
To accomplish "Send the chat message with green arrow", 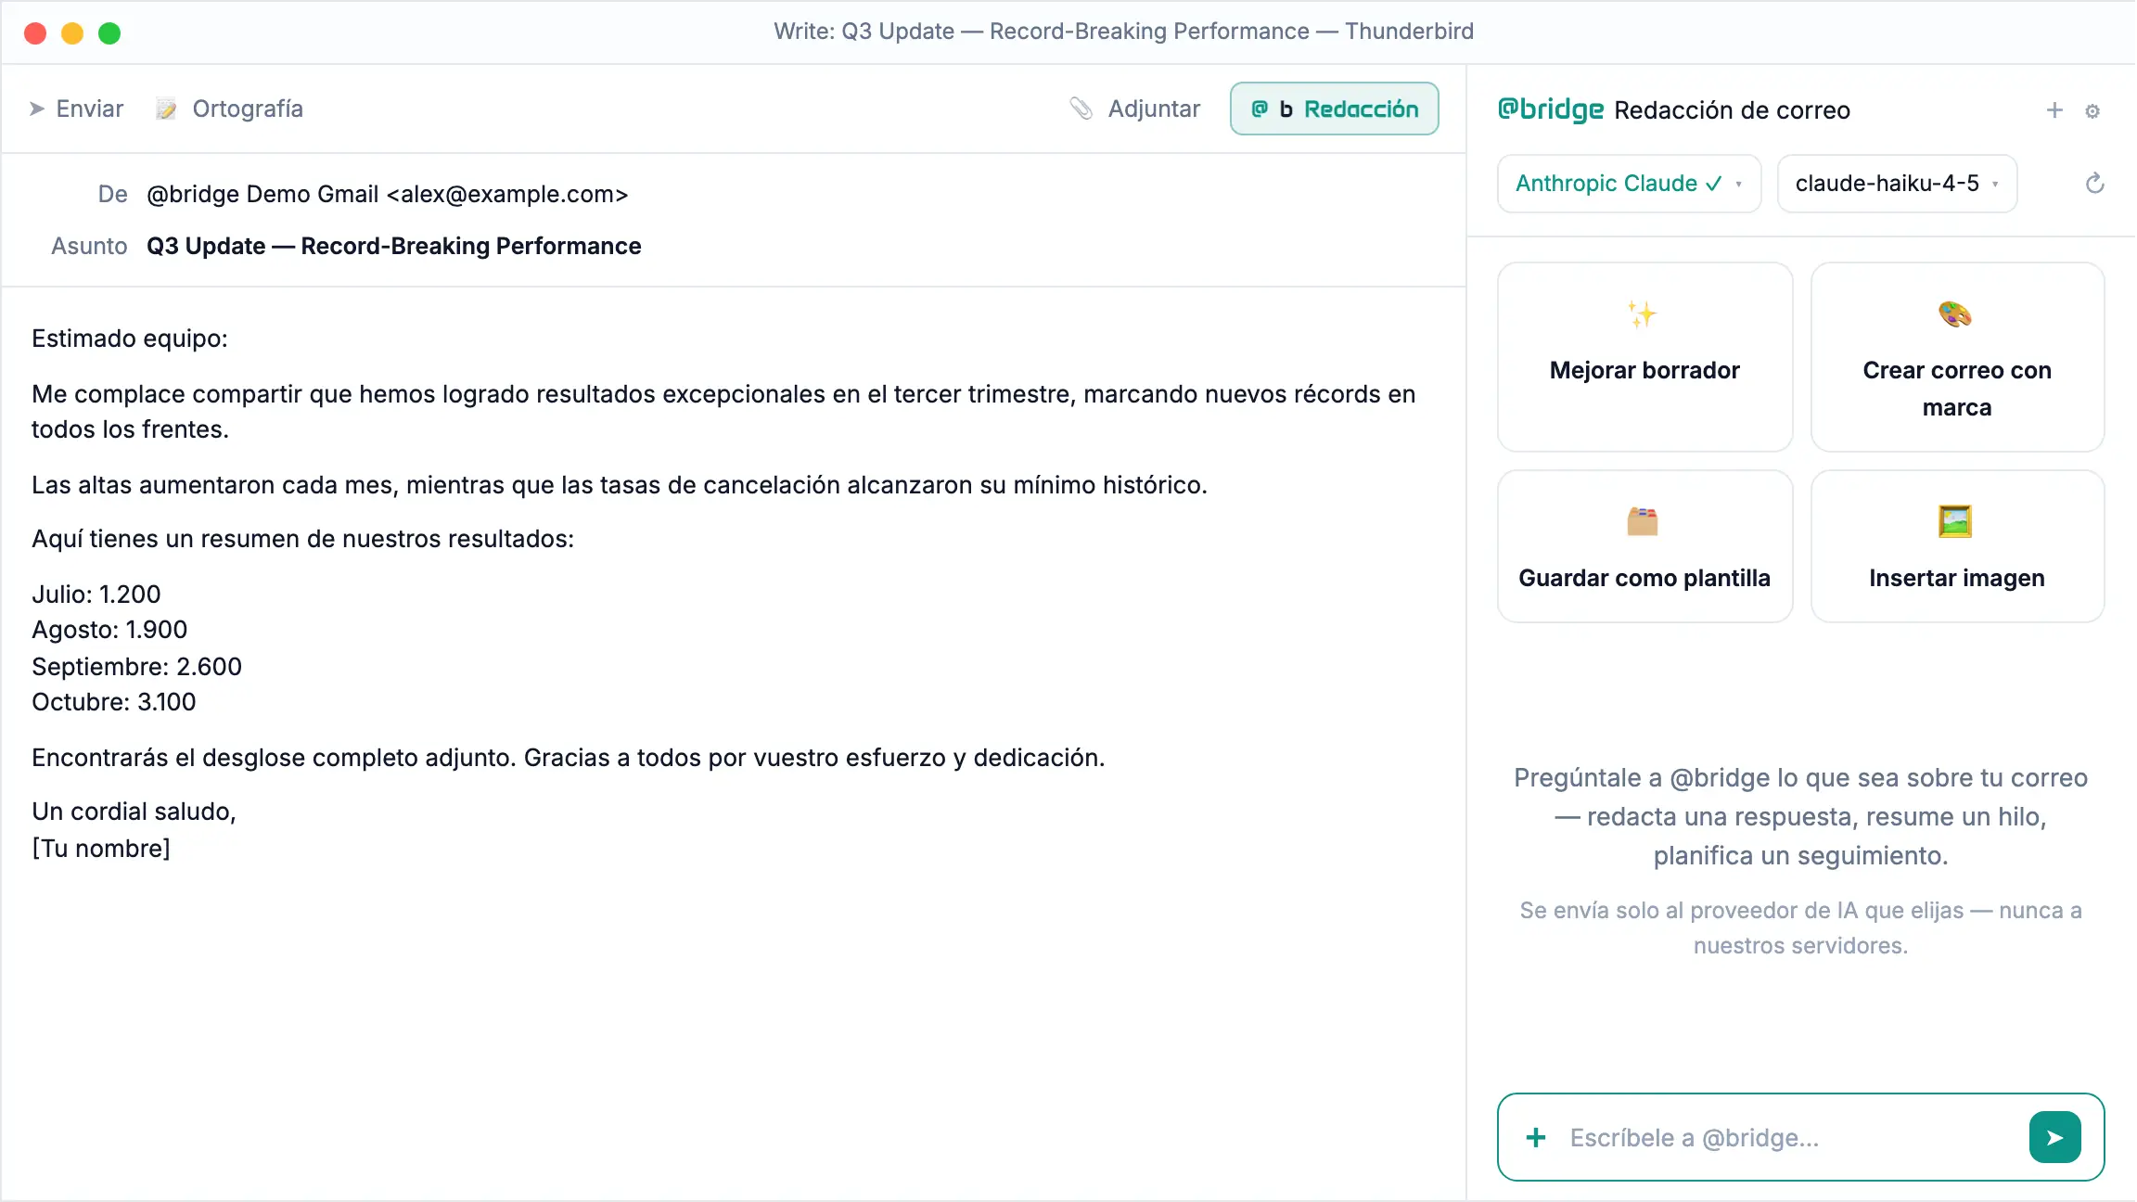I will pyautogui.click(x=2054, y=1137).
